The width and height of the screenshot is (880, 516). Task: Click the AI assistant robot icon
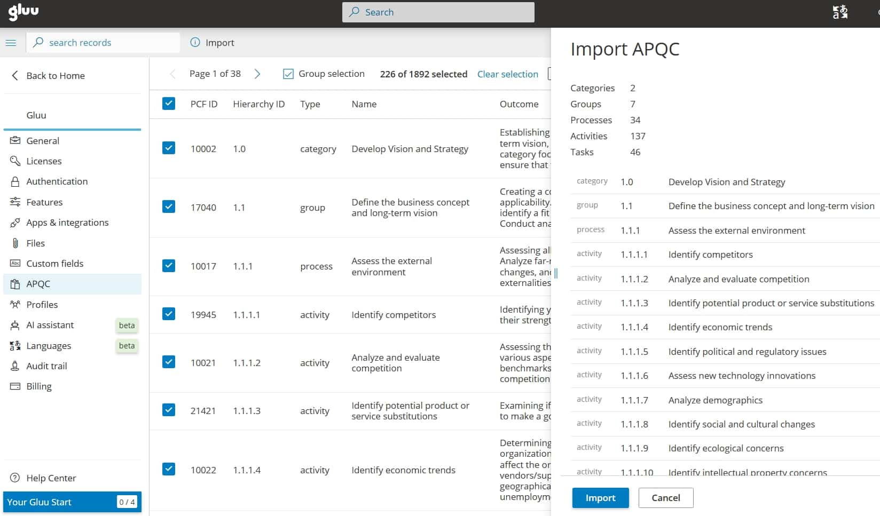[x=15, y=325]
